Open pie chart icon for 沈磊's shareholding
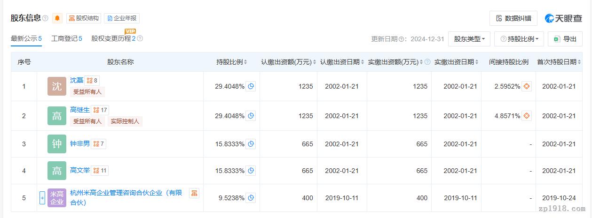 (251, 86)
